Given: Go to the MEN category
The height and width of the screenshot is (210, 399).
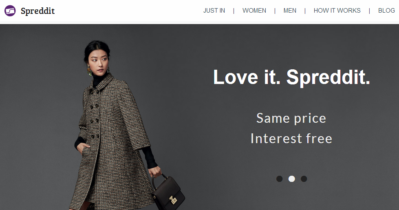Looking at the screenshot, I should [x=290, y=11].
